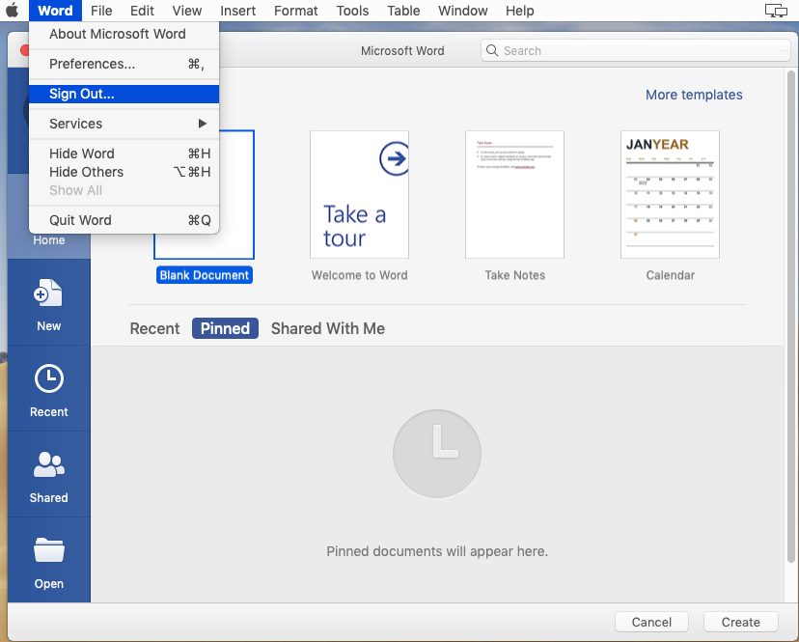Choose Hide Word menu entry
The height and width of the screenshot is (642, 799).
tap(124, 154)
